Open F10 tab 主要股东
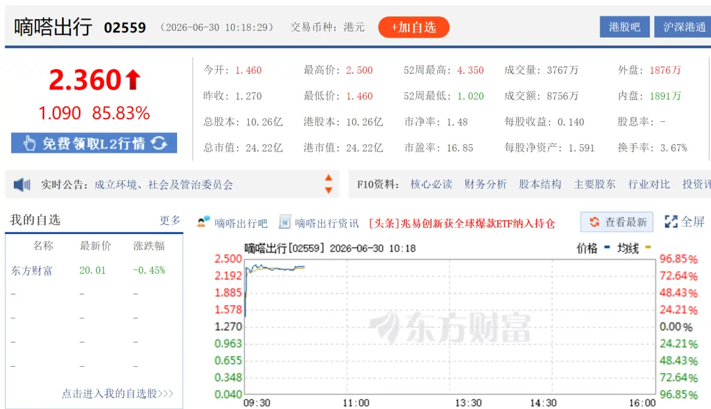711x409 pixels. tap(594, 184)
